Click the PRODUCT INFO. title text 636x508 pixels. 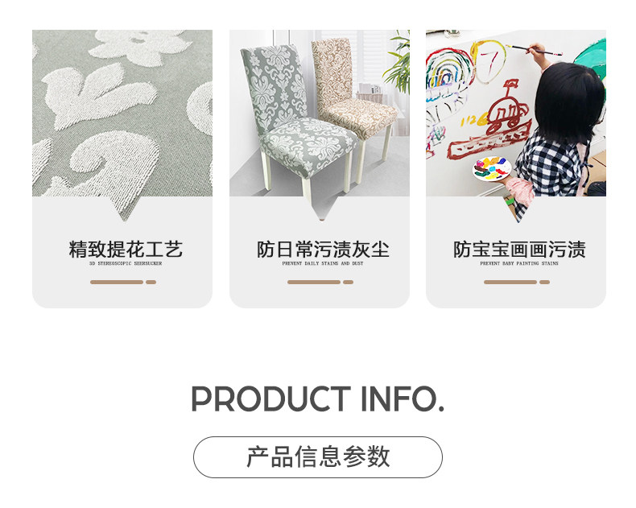tap(318, 399)
